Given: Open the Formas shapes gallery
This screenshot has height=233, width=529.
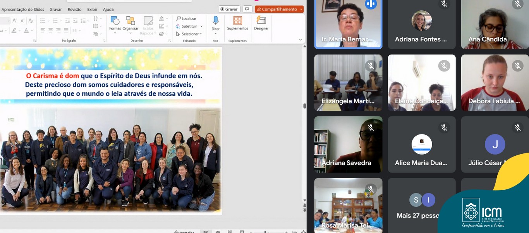Looking at the screenshot, I should 115,23.
